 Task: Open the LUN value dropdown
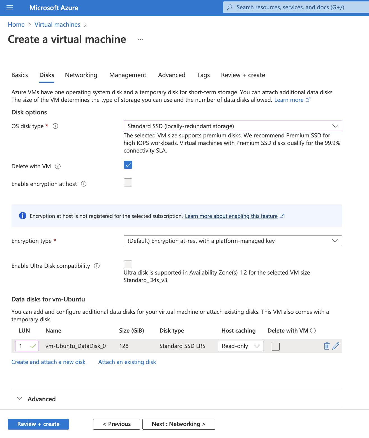[x=27, y=346]
